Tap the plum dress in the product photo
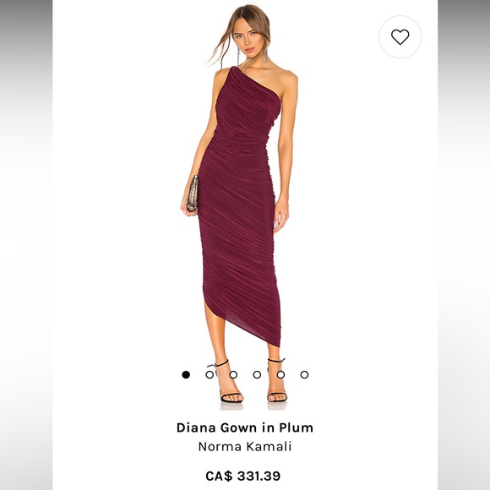 [x=239, y=203]
